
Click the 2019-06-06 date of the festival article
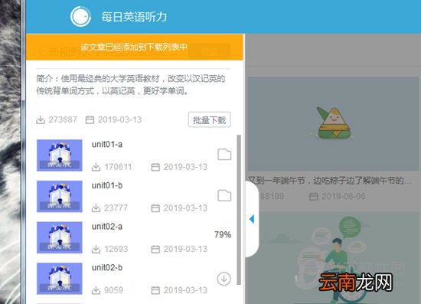344,196
